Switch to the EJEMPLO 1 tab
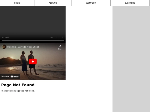This screenshot has height=112, width=150. coord(91,3)
